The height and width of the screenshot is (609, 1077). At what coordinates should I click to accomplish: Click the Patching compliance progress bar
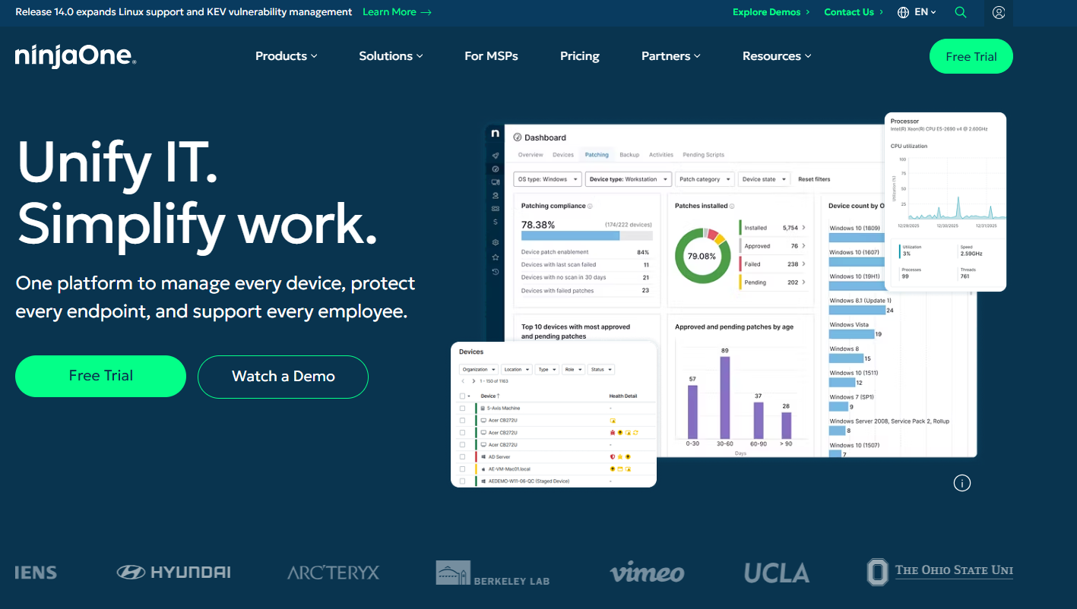pos(587,235)
